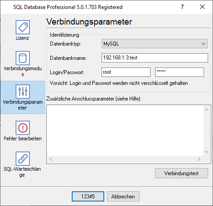Click the masked password field
Viewport: 213px width, 206px height.
[x=180, y=72]
